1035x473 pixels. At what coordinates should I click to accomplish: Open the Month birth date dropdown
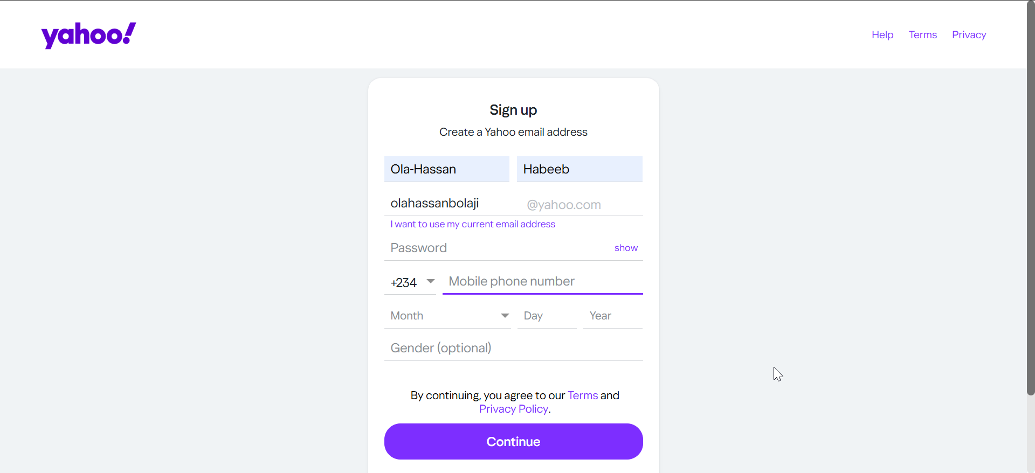(x=449, y=316)
